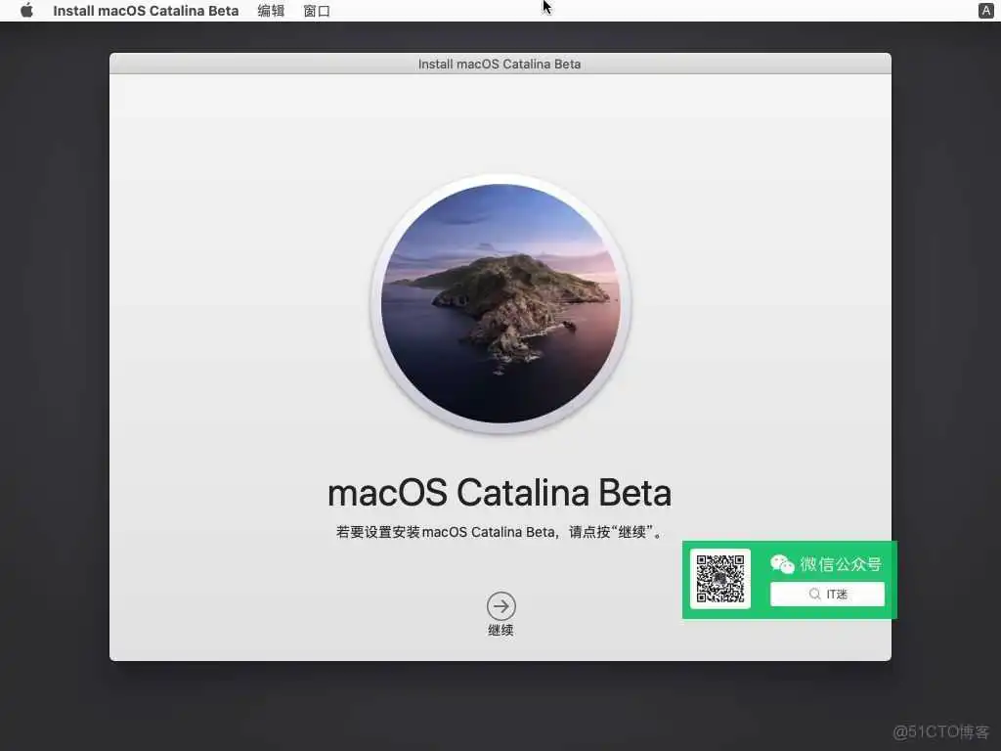Click the instruction text about pressing 继续
Viewport: 1001px width, 751px height.
(x=500, y=532)
